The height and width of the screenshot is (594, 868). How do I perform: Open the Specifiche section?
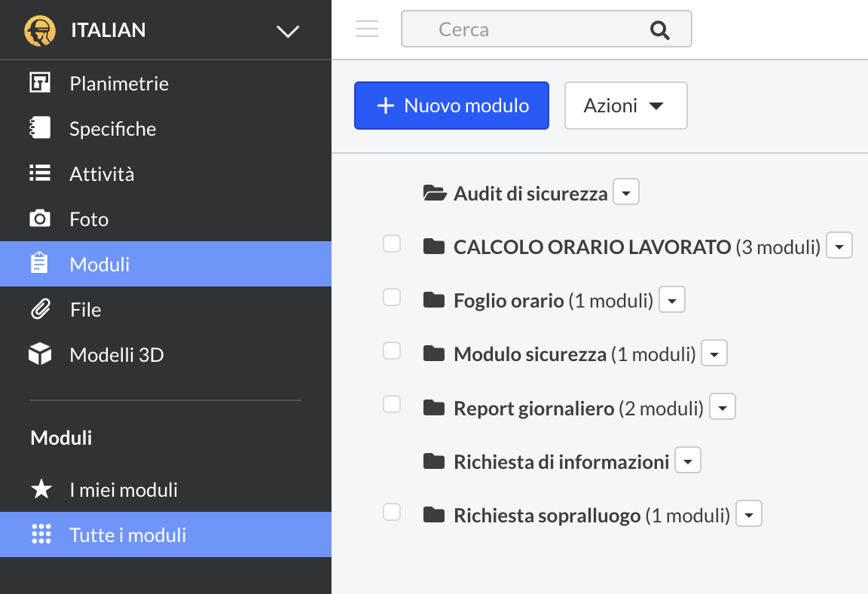(166, 128)
